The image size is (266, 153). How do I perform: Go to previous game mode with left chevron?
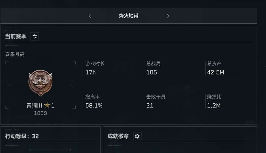[x=90, y=16]
